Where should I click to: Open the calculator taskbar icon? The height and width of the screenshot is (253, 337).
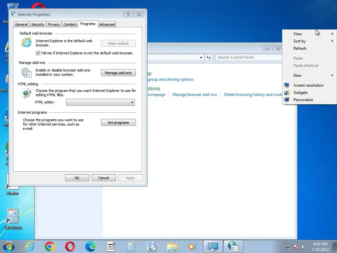click(131, 246)
